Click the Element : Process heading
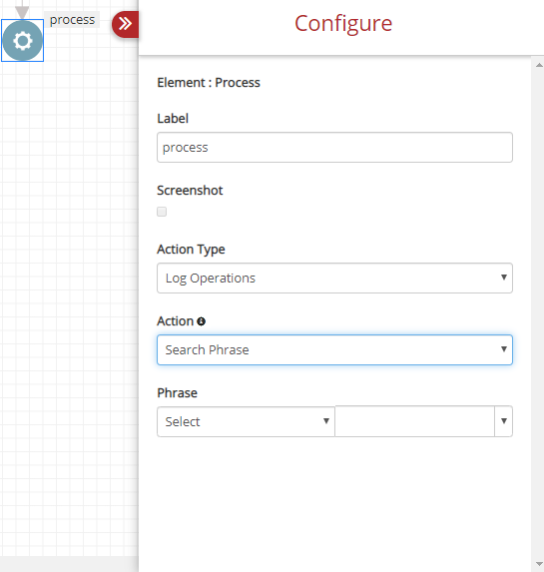 click(x=209, y=83)
